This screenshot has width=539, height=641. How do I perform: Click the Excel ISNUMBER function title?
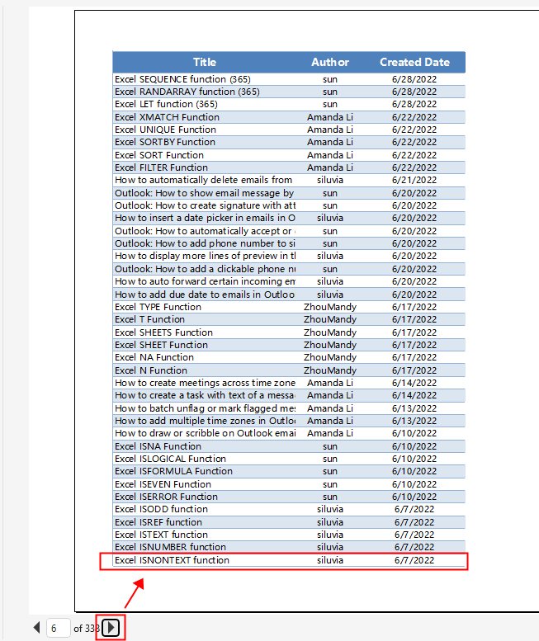coord(170,547)
